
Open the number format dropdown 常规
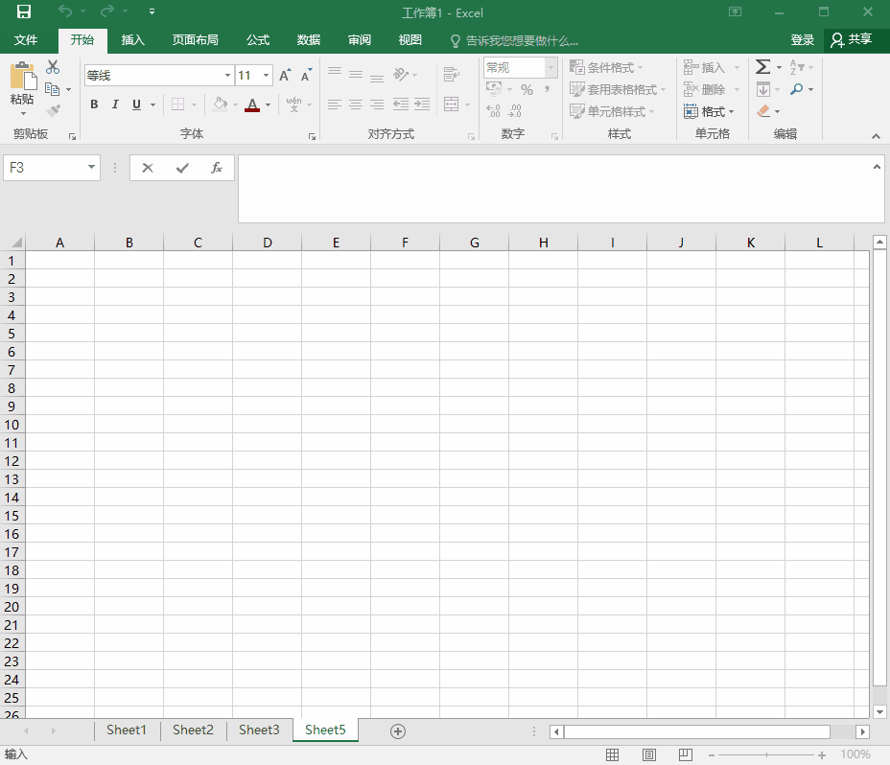pyautogui.click(x=550, y=67)
